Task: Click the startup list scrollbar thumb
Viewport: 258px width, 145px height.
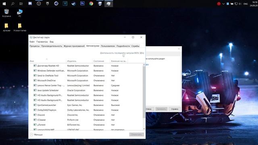Action: (x=144, y=92)
